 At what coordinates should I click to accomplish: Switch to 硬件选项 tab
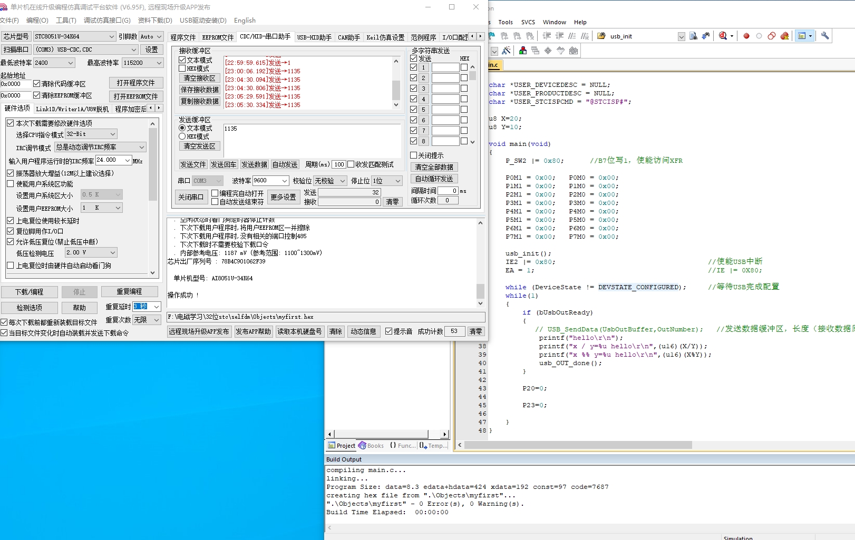coord(17,109)
